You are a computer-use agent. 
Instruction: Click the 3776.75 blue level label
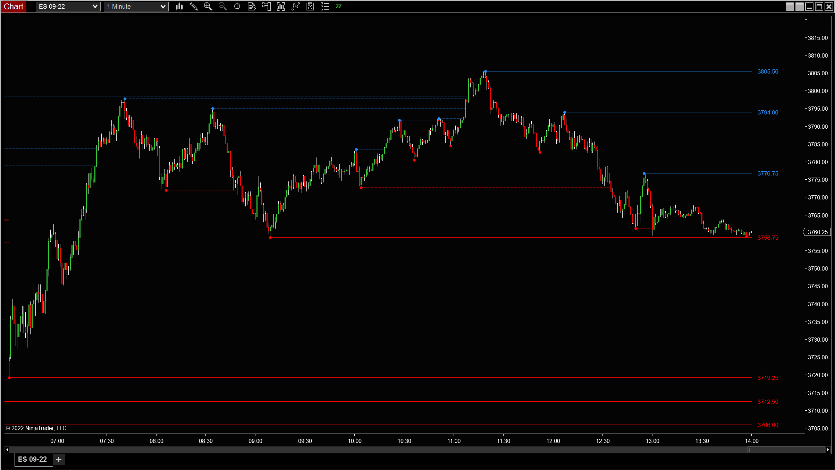tap(768, 173)
